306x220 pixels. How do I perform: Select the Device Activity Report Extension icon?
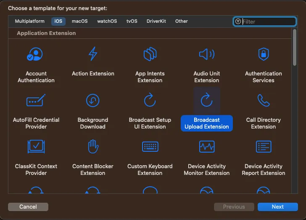click(x=264, y=147)
